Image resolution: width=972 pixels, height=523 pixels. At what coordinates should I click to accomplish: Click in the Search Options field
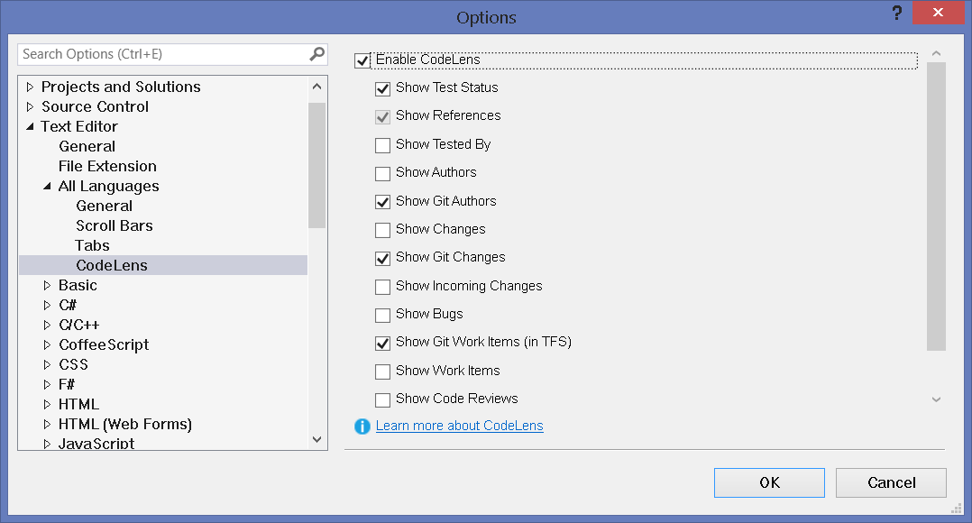[x=164, y=54]
